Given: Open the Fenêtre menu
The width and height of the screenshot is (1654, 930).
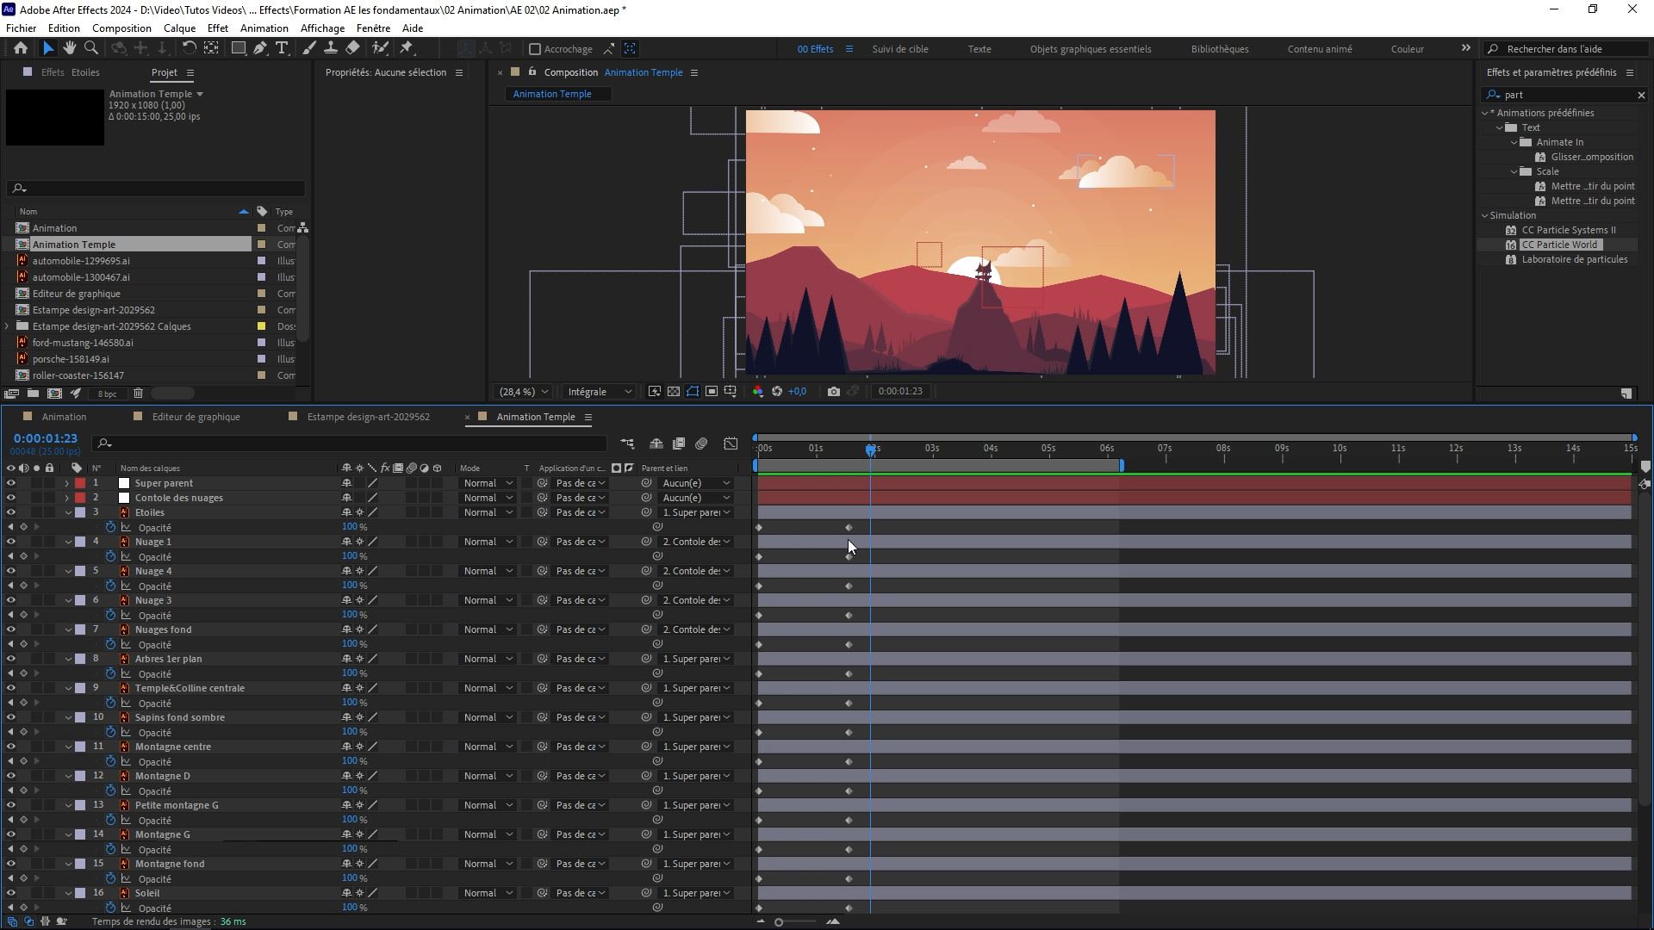Looking at the screenshot, I should [373, 28].
